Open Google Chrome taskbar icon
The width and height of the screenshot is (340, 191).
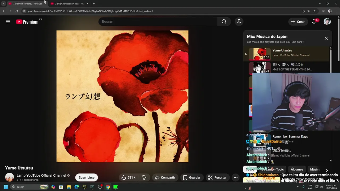(x=108, y=187)
